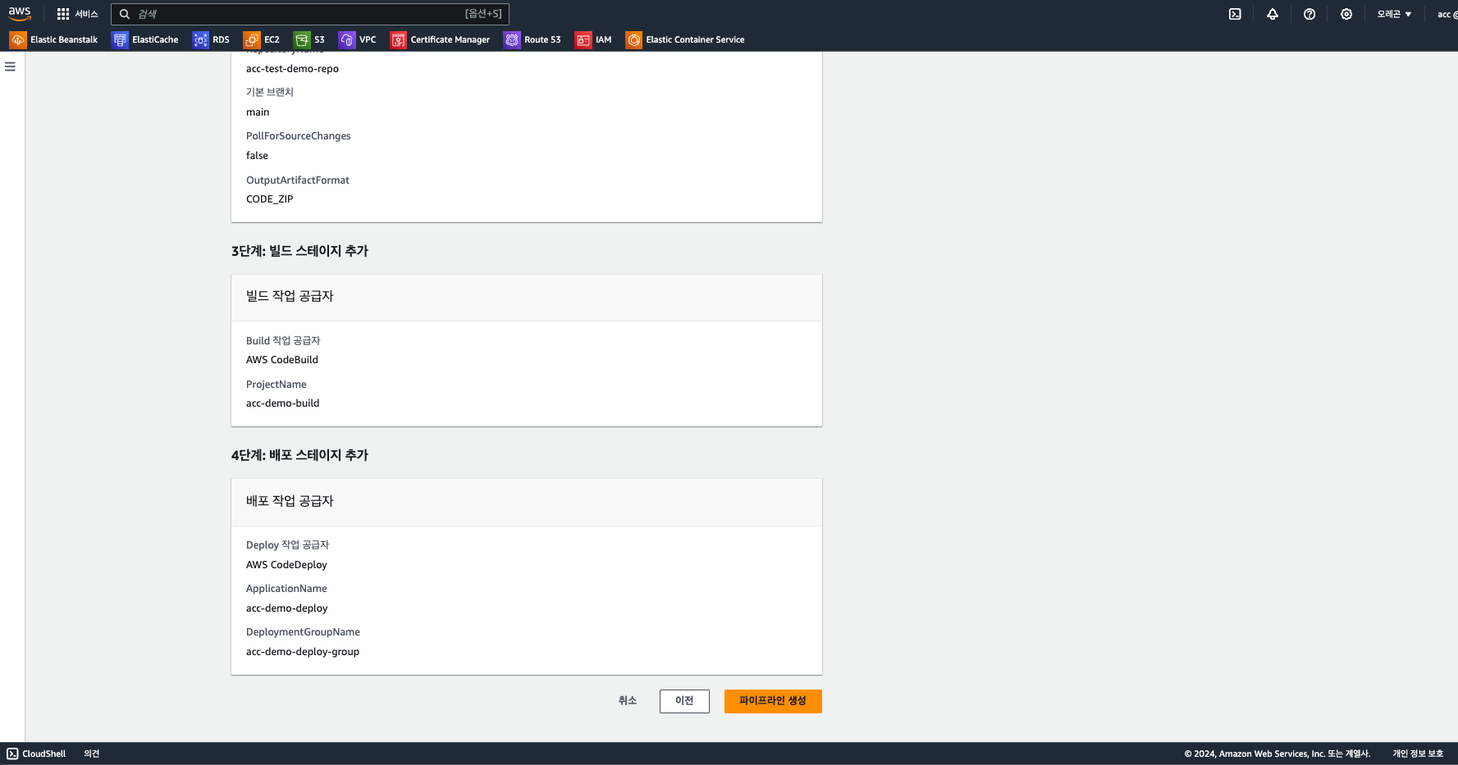Open CloudShell in the footer

click(37, 754)
